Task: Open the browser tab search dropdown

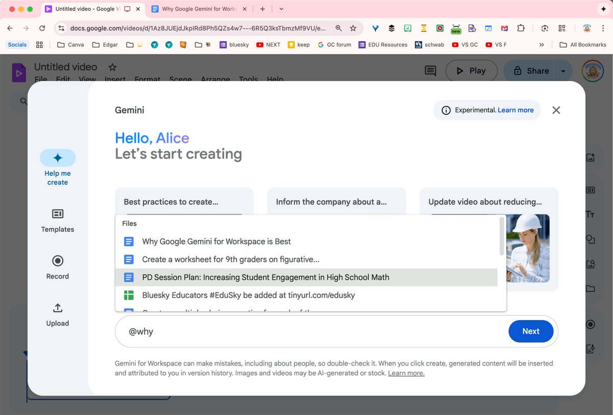Action: click(x=282, y=9)
